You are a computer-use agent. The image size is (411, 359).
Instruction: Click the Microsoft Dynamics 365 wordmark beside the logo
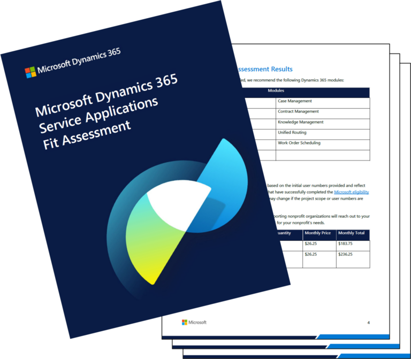pos(79,61)
